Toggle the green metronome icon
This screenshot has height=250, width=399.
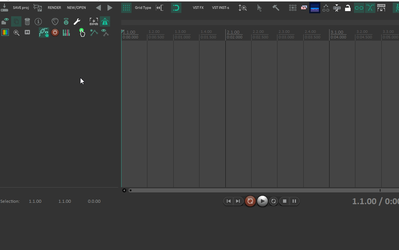(105, 22)
